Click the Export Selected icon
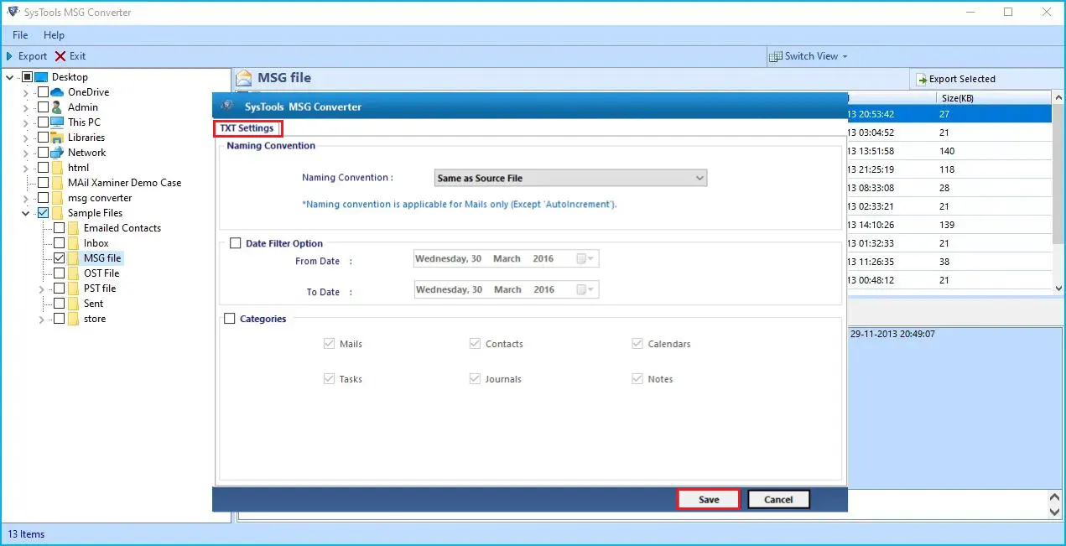The height and width of the screenshot is (546, 1066). (921, 78)
